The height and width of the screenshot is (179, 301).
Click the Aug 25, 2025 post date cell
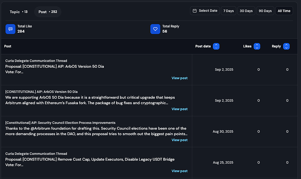pyautogui.click(x=224, y=162)
